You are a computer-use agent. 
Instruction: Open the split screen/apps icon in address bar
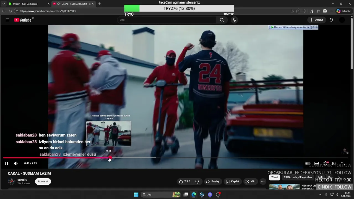pos(292,11)
